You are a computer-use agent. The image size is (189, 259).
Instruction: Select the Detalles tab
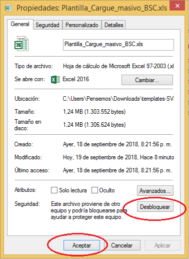click(113, 25)
